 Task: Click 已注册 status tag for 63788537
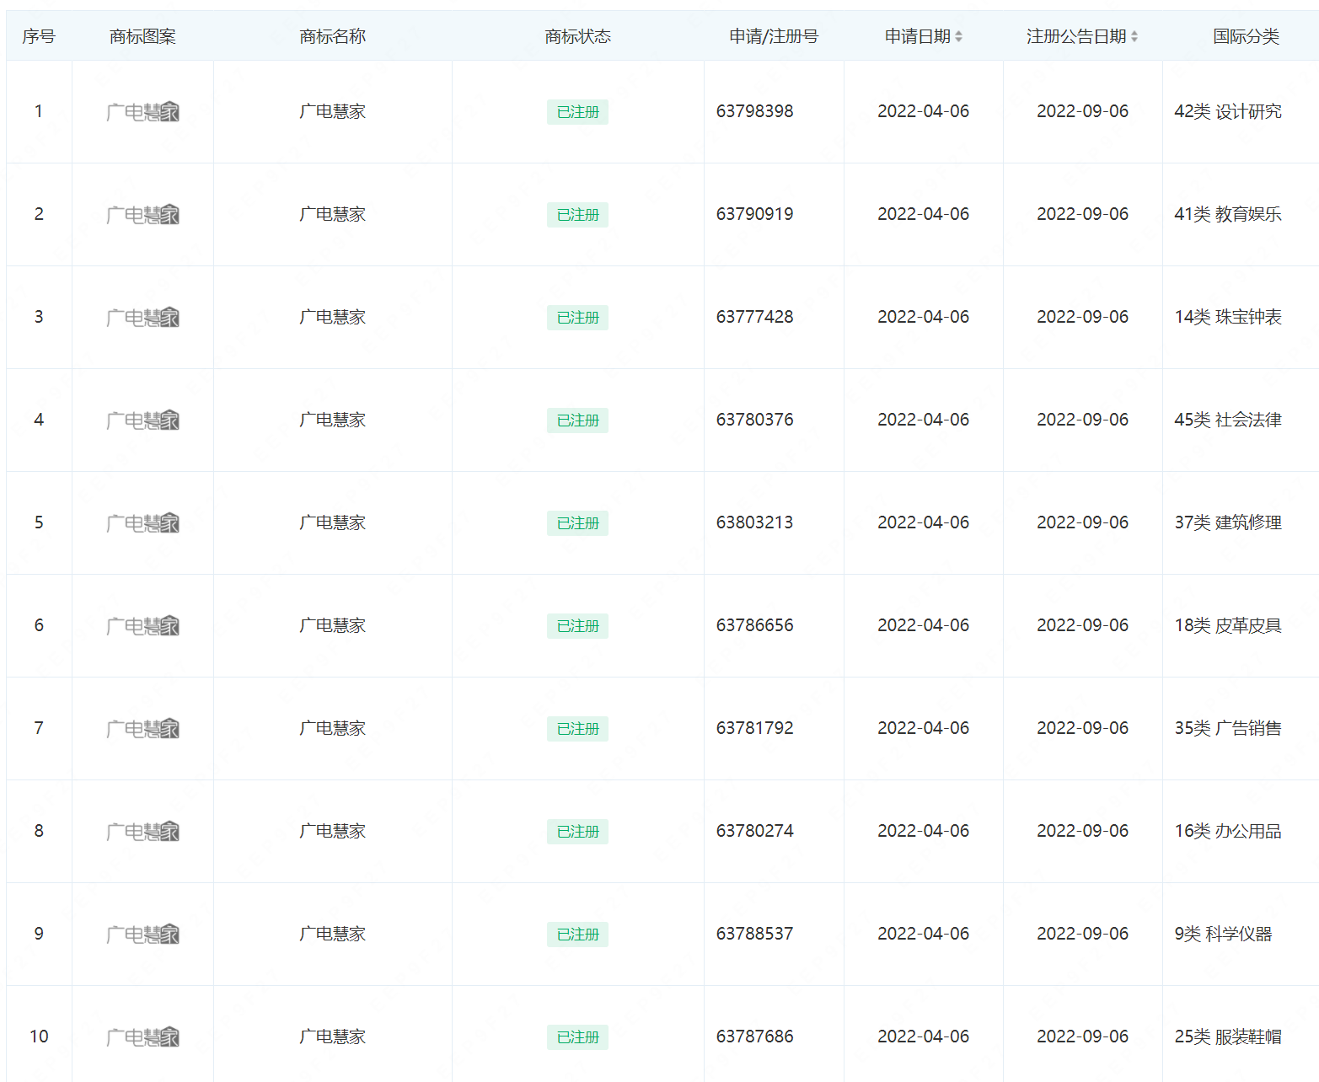(x=577, y=935)
